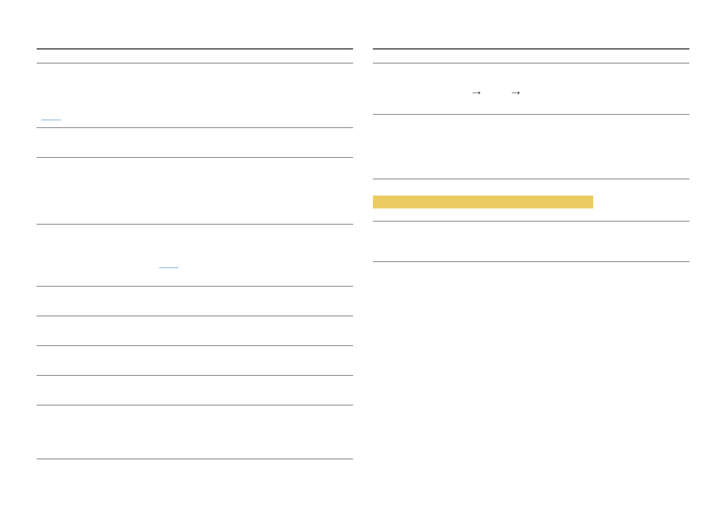726x513 pixels.
Task: Click the dark underlined link in left table
Action: 169,267
